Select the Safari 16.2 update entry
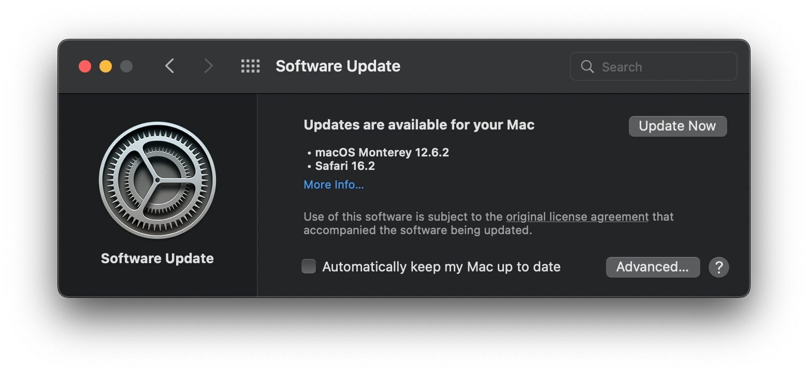The width and height of the screenshot is (808, 374). [x=345, y=166]
